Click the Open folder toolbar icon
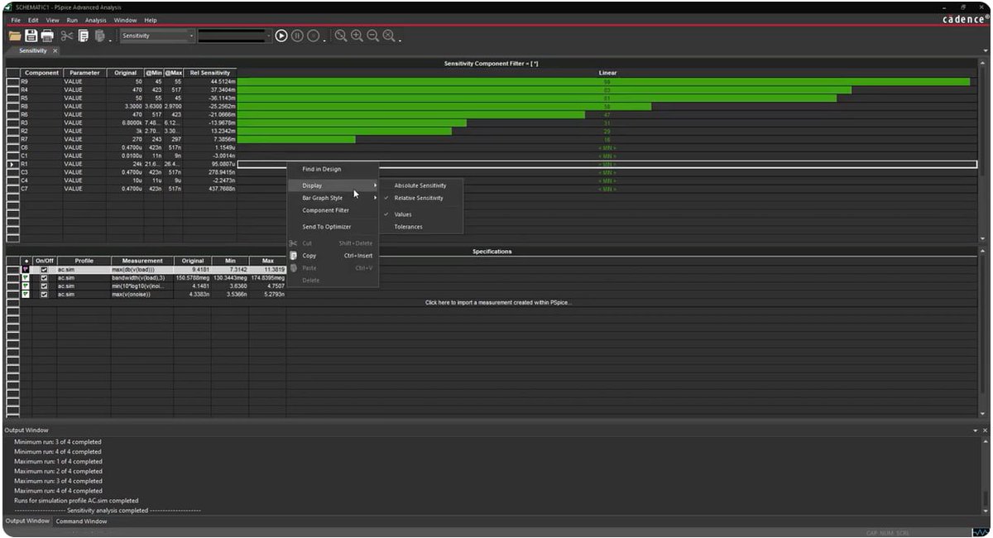Image resolution: width=993 pixels, height=538 pixels. click(x=15, y=36)
